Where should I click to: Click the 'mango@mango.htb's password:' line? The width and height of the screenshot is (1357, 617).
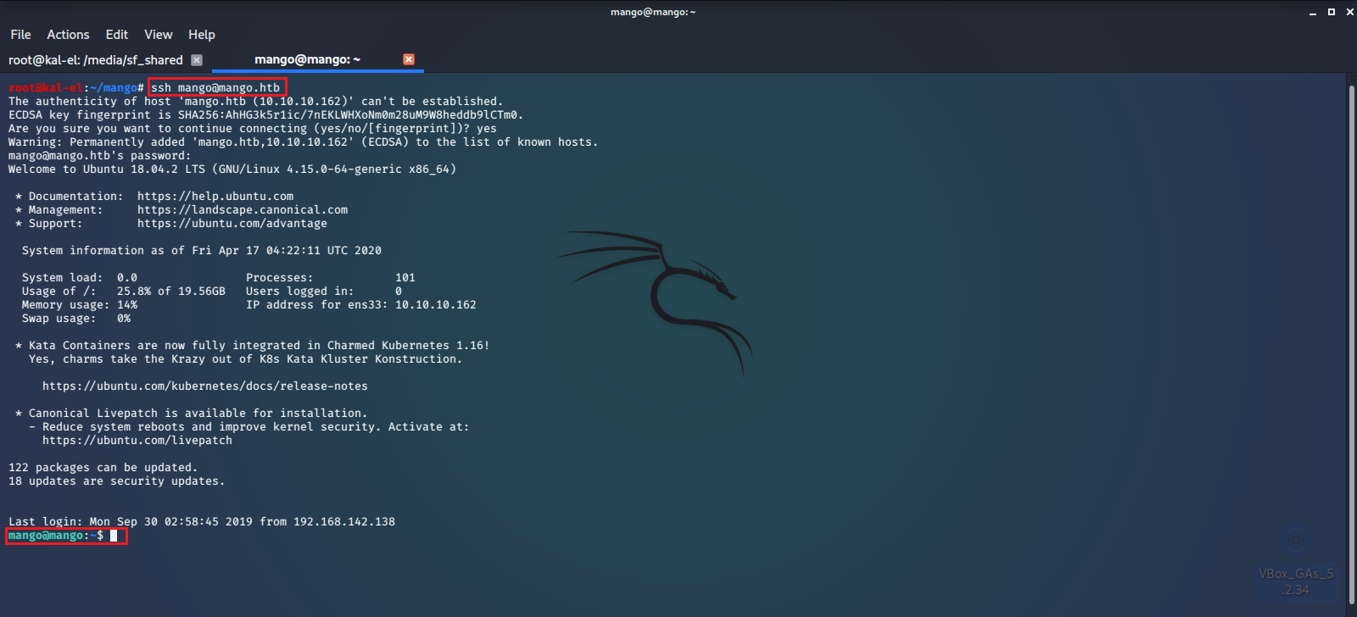pyautogui.click(x=100, y=156)
